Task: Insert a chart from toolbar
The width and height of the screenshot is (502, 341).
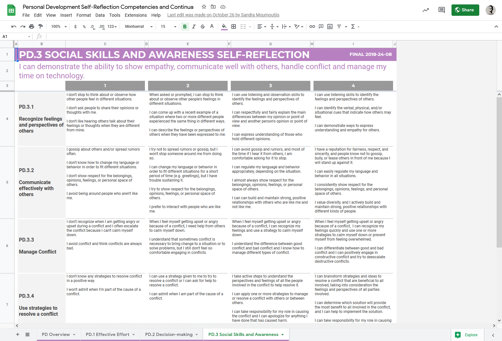Action: pos(330,27)
